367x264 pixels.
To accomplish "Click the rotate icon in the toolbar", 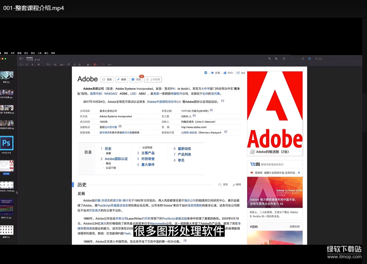I will [x=303, y=59].
